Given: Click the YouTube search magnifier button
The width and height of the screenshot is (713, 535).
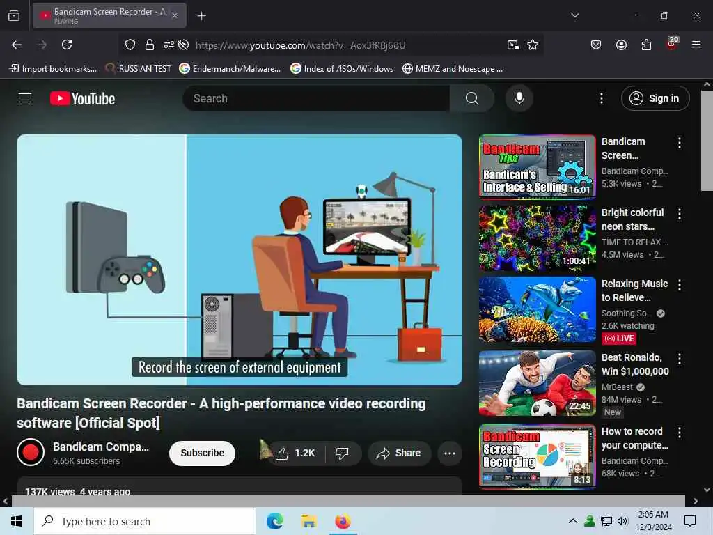Looking at the screenshot, I should 472,98.
